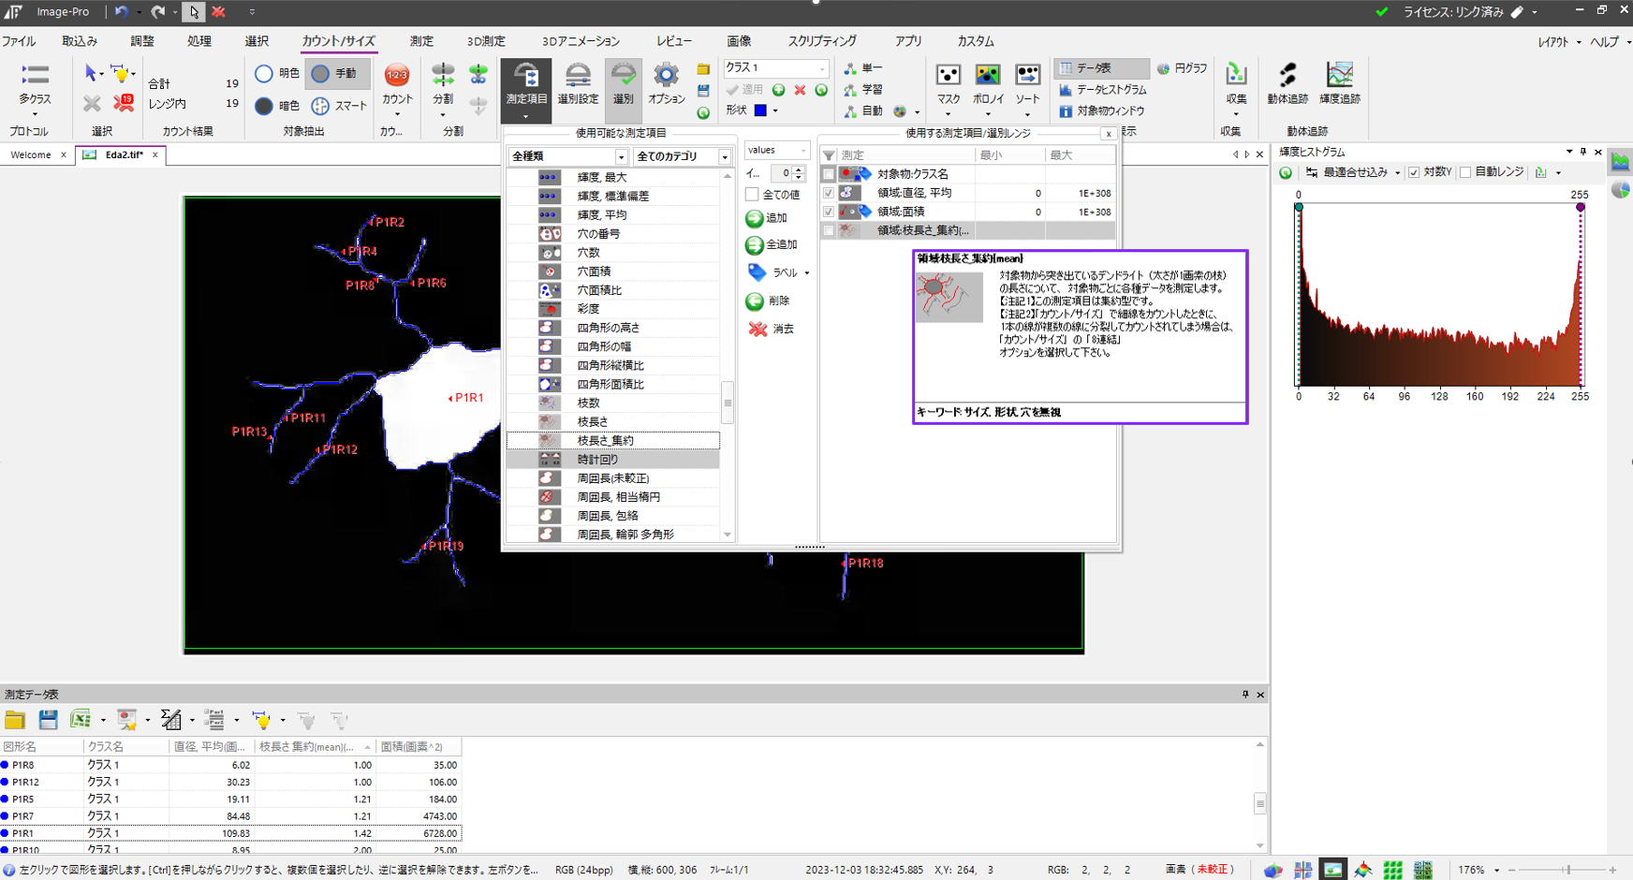Switch to the Welcome tab

coord(31,154)
